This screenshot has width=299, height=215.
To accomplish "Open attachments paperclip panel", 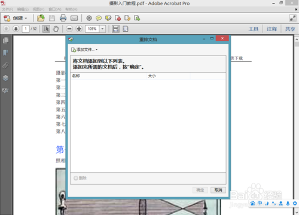I will (x=5, y=66).
